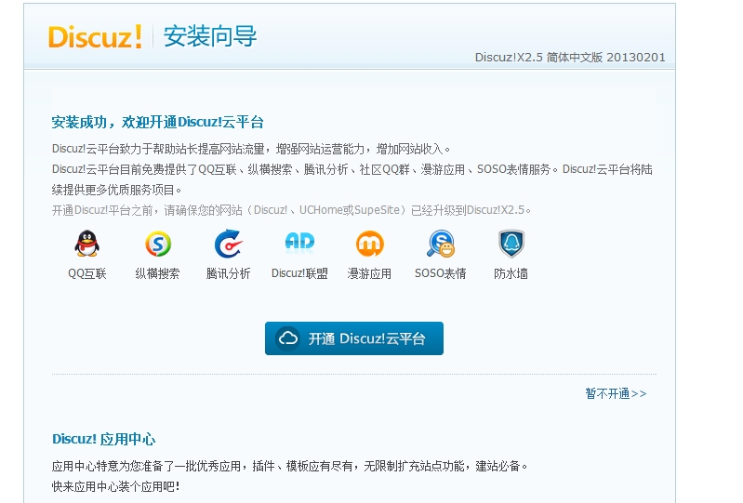Click the 防水墙 shield icon
This screenshot has width=743, height=503.
tap(511, 244)
